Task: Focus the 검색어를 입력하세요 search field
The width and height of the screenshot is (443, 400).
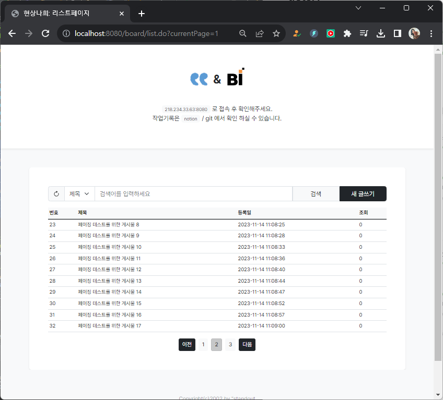Action: [193, 194]
